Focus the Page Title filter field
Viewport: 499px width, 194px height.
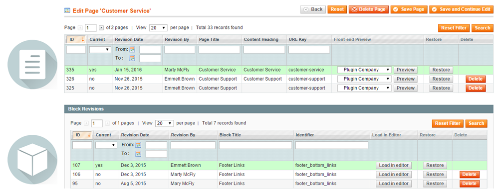click(220, 50)
